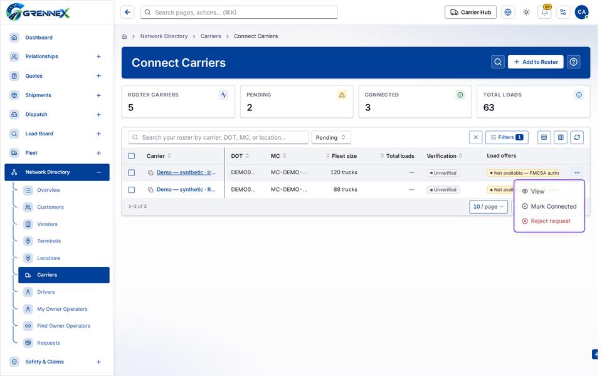
Task: Open the Carrier Hub button
Action: (470, 13)
